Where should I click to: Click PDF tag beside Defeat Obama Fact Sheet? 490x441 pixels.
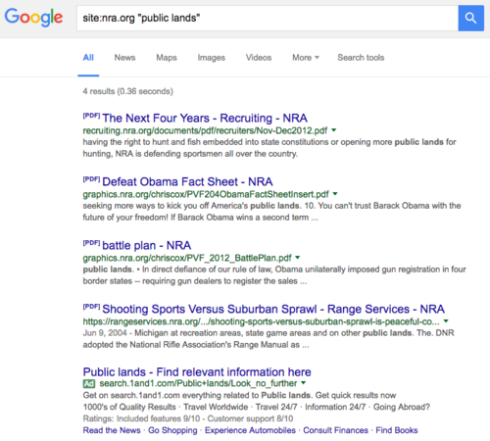[x=91, y=179]
